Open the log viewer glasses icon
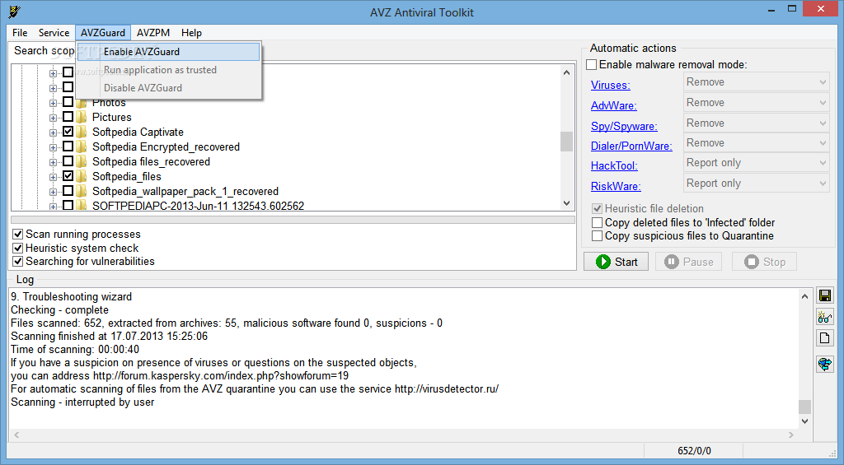This screenshot has height=465, width=844. (824, 317)
